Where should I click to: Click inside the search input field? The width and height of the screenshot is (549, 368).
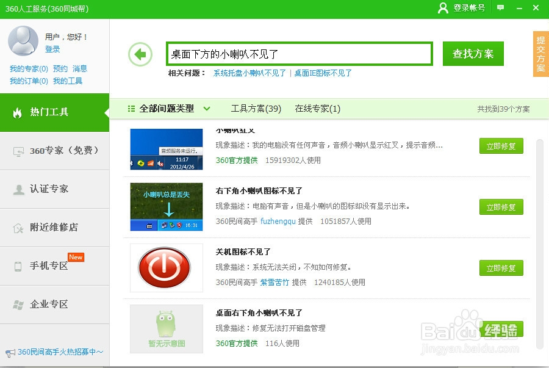click(299, 54)
